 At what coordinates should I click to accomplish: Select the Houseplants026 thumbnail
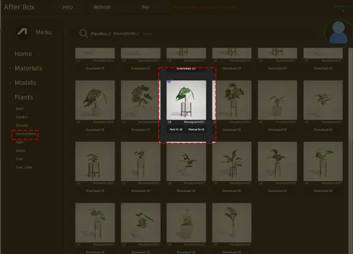tap(140, 162)
